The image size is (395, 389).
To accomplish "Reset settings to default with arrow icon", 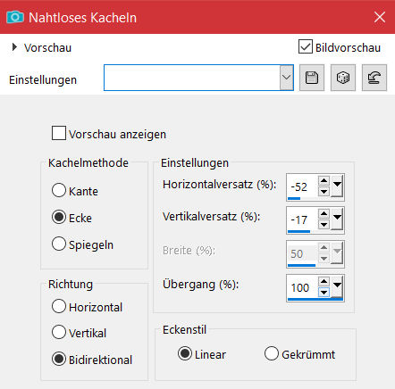I will click(374, 78).
